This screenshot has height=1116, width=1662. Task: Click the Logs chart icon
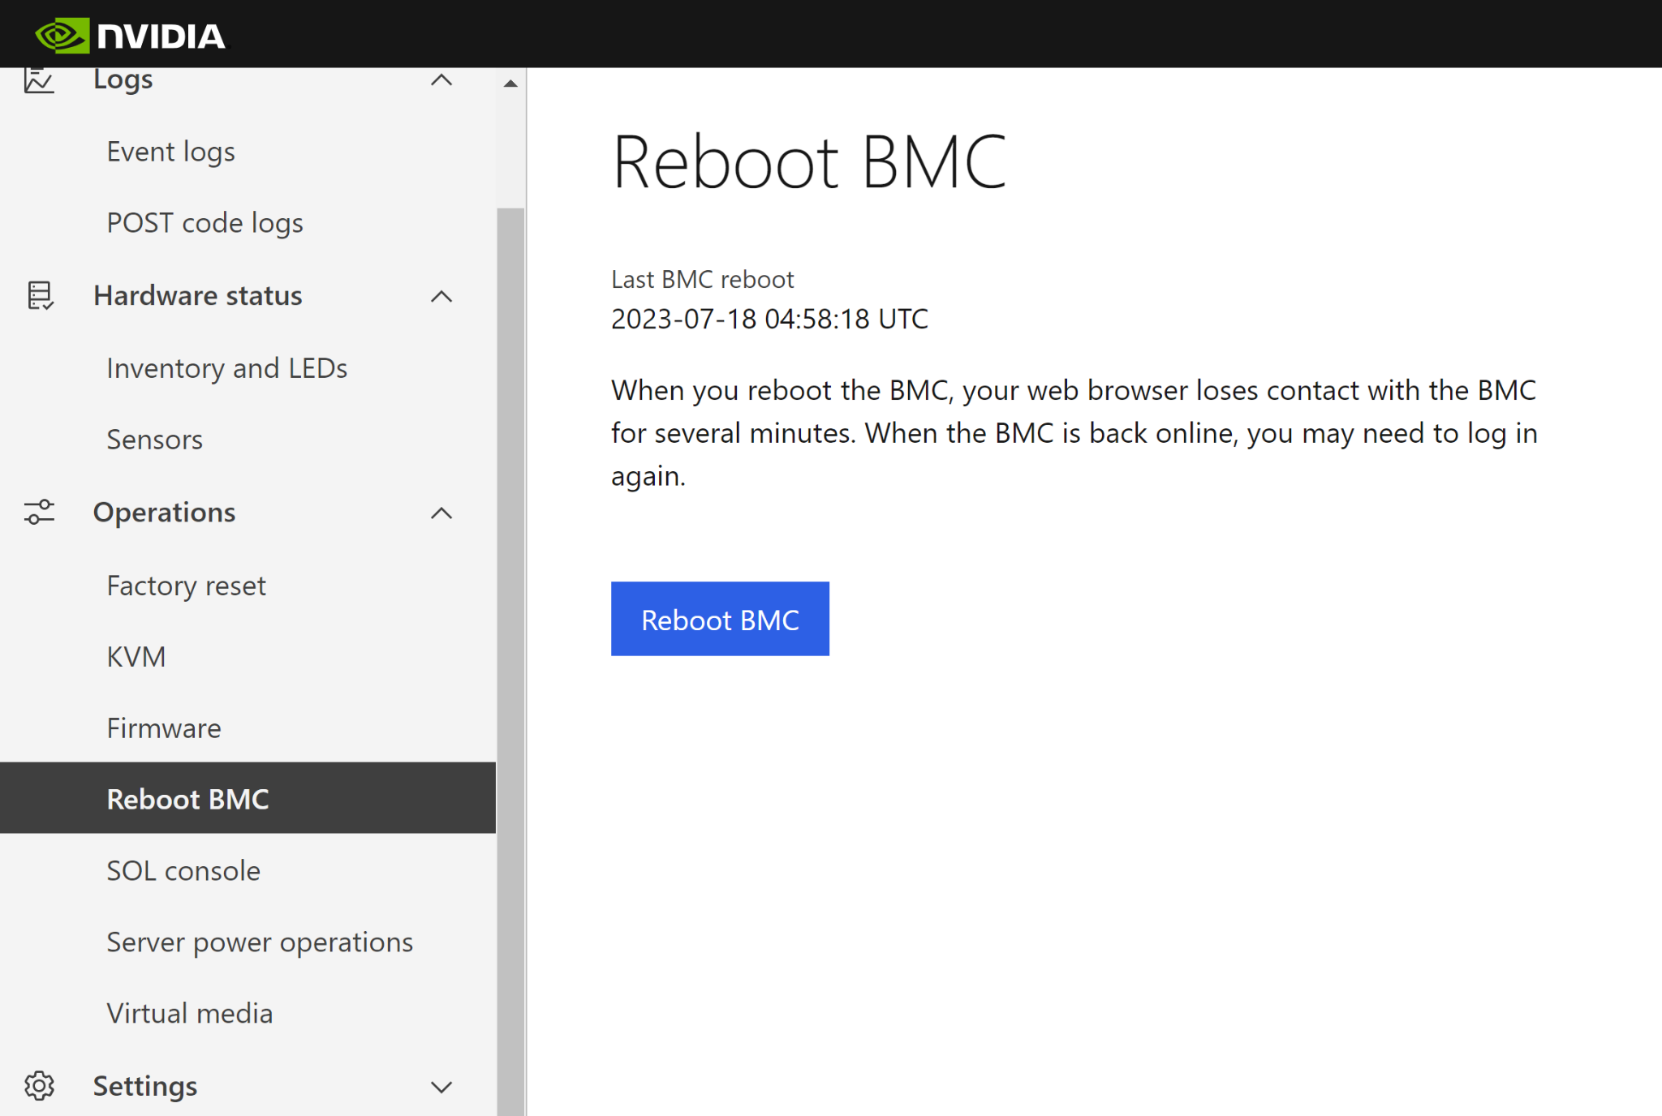38,80
